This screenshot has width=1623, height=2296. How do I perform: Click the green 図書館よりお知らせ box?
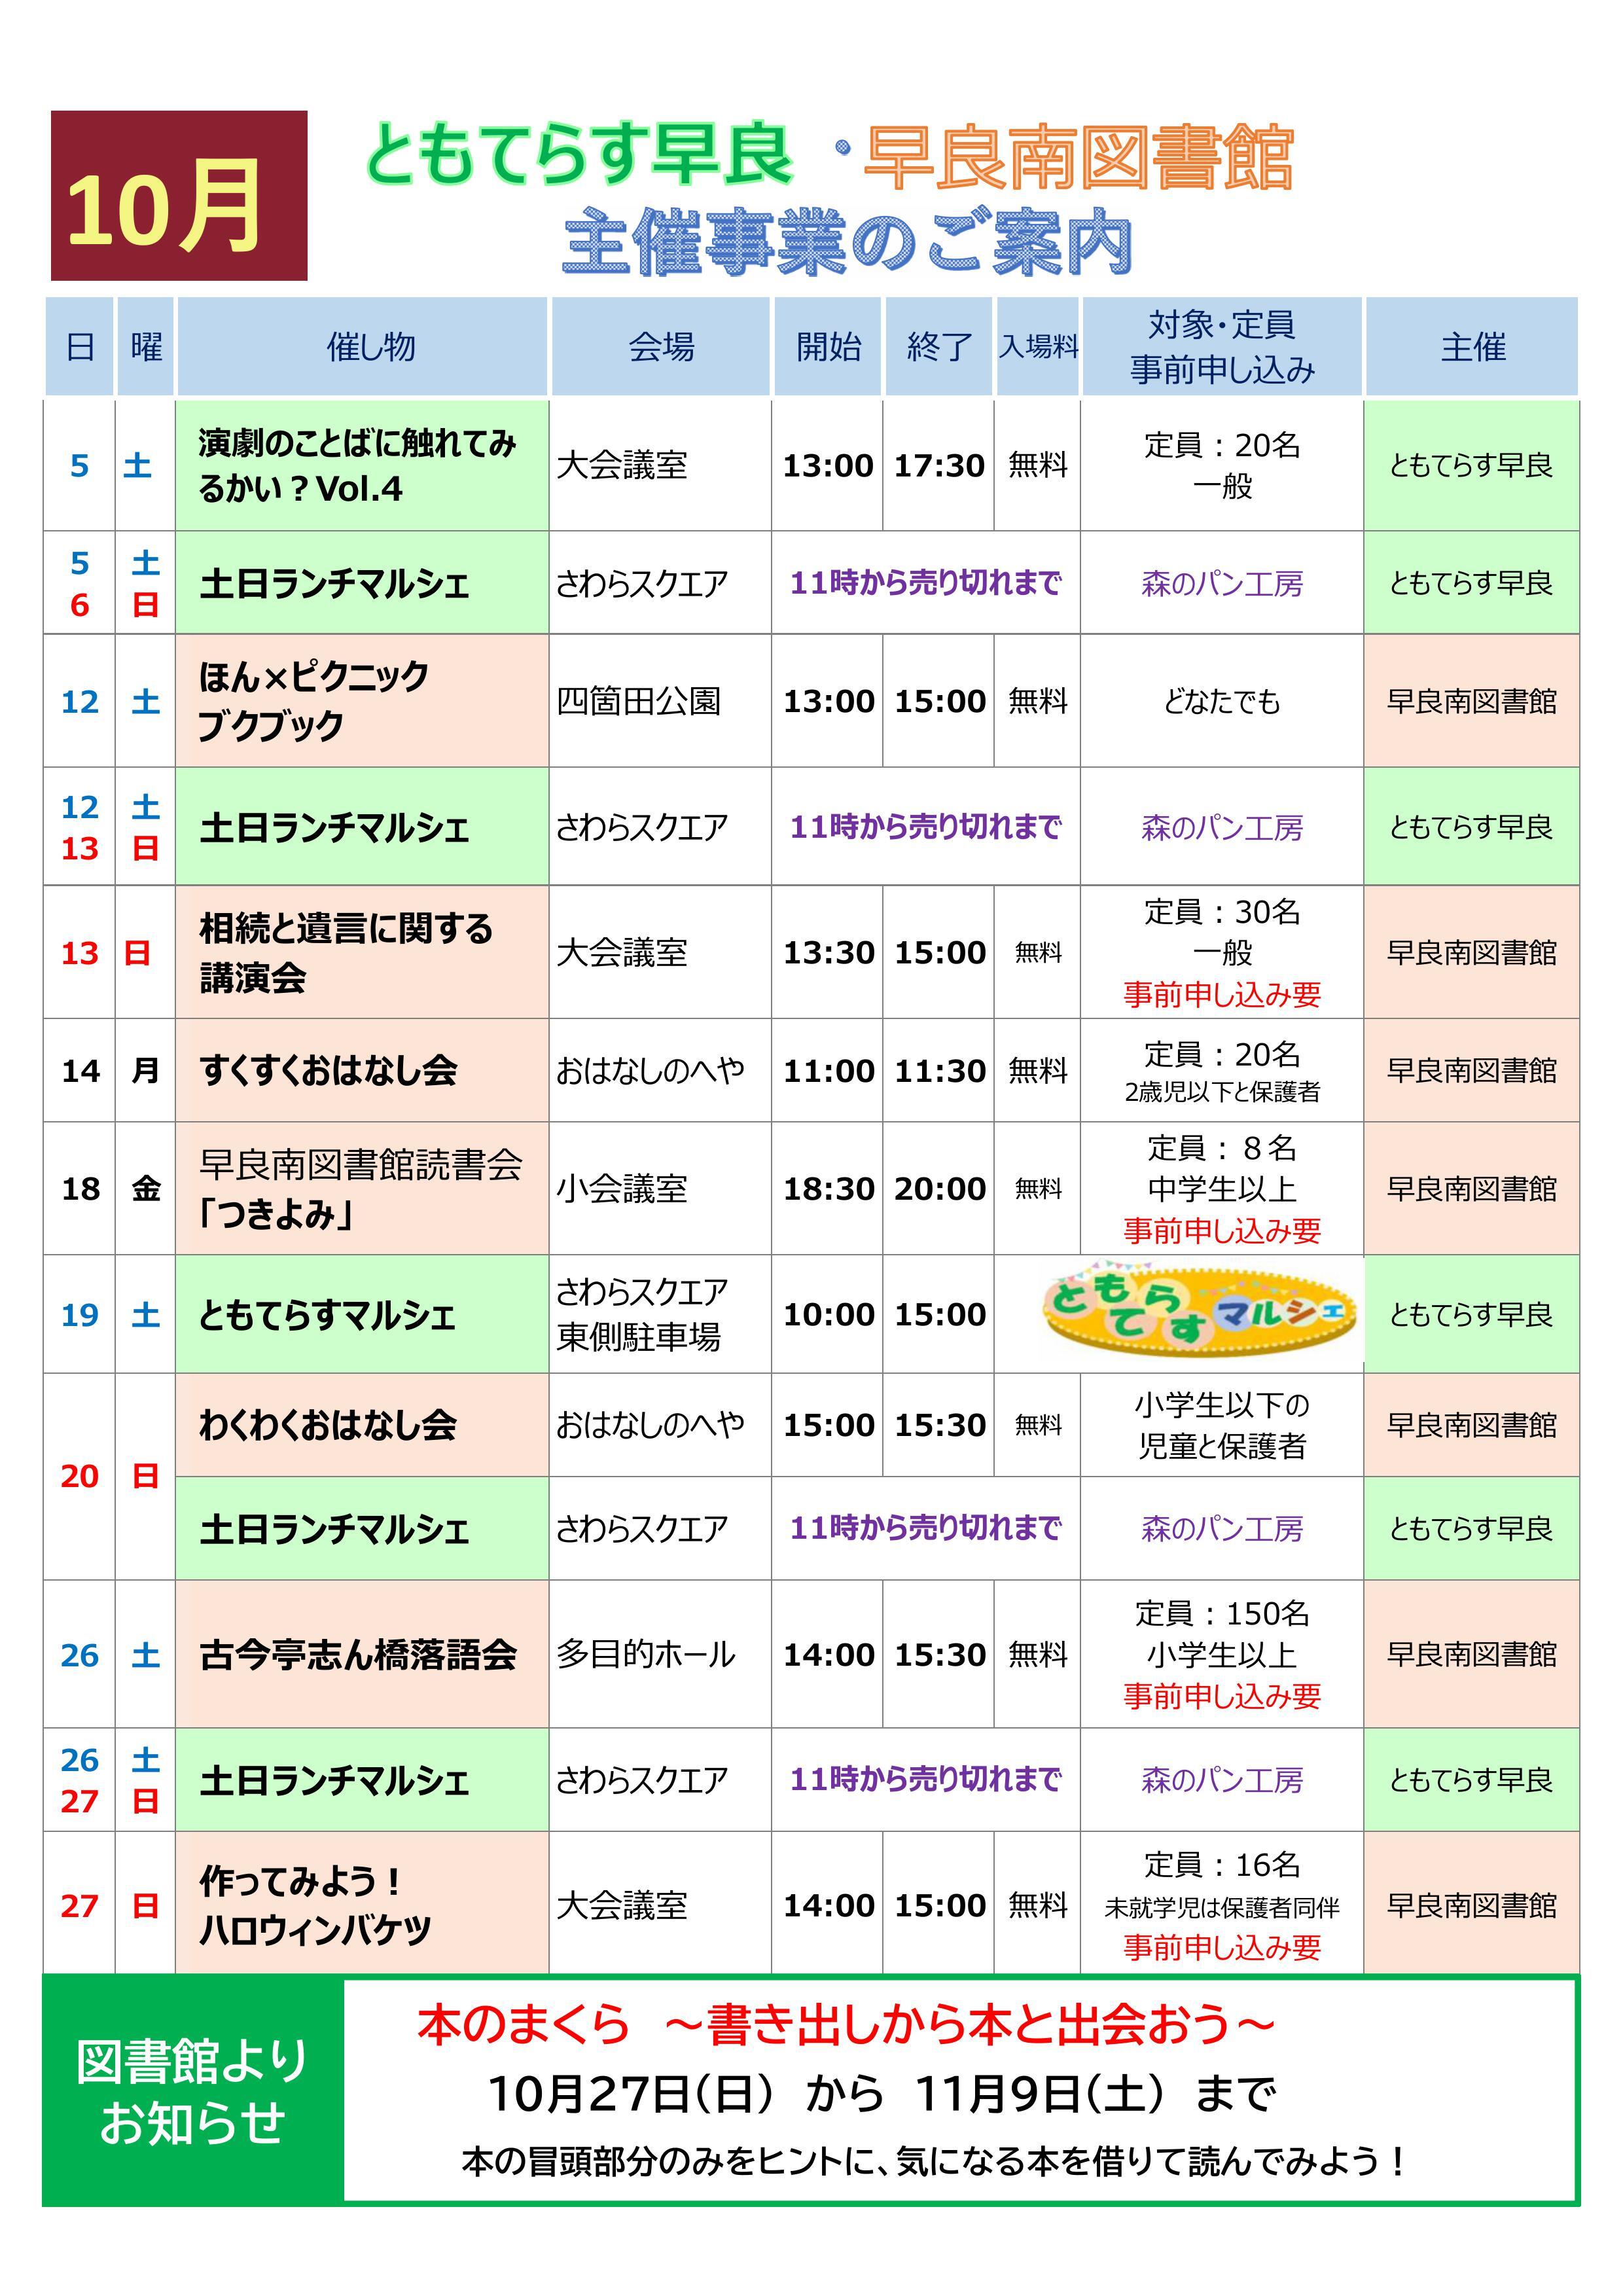pos(192,2091)
